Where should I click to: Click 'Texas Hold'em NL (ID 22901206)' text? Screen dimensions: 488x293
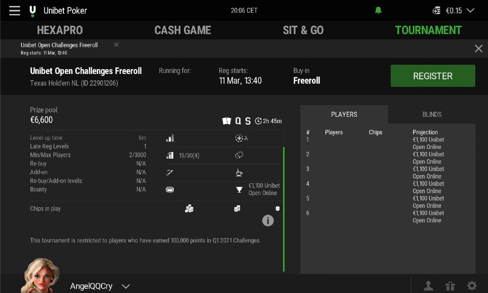[74, 83]
